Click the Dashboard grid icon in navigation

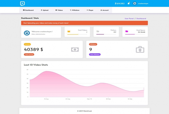point(24,10)
